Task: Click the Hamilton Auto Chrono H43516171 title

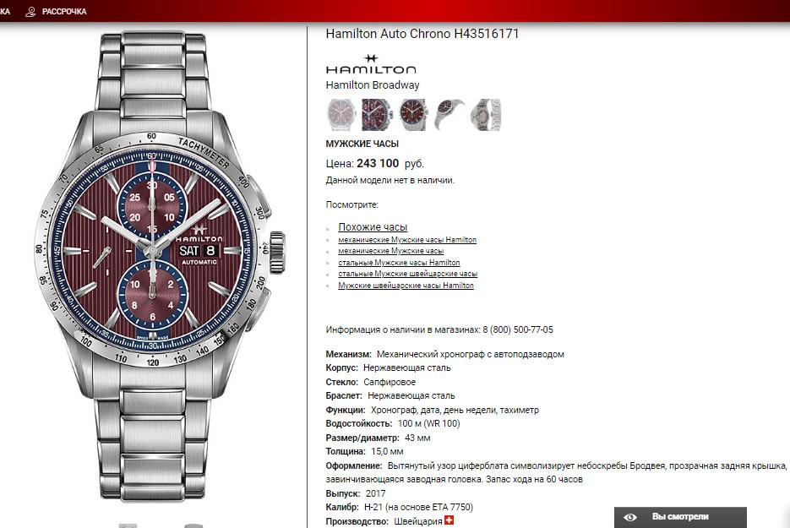Action: [x=422, y=34]
